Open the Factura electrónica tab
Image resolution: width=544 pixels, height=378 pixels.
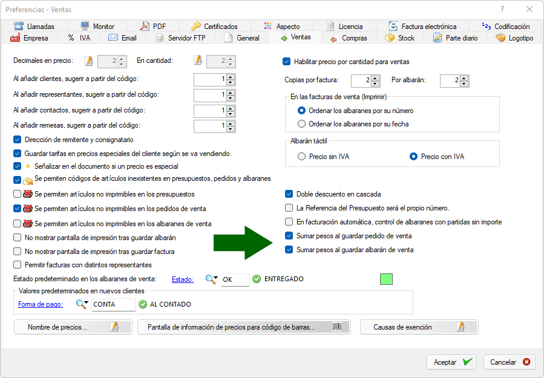[x=423, y=27]
